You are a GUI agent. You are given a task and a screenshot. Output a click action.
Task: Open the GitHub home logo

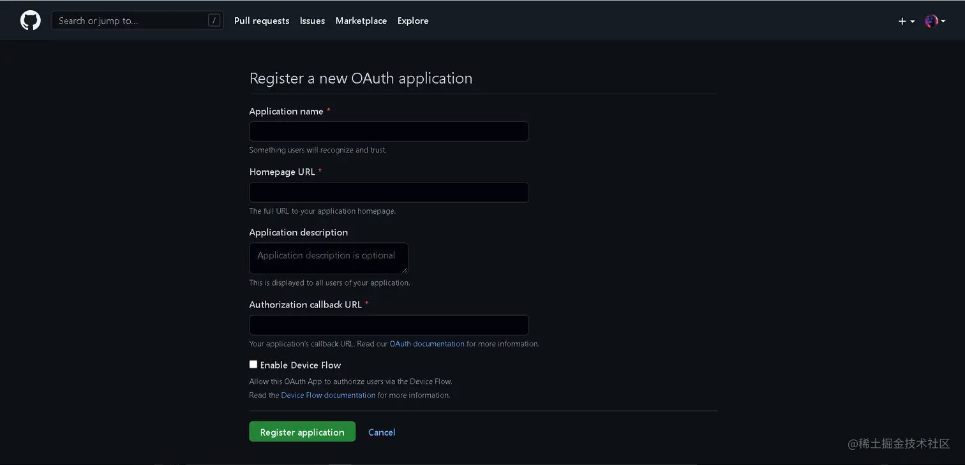pyautogui.click(x=31, y=20)
